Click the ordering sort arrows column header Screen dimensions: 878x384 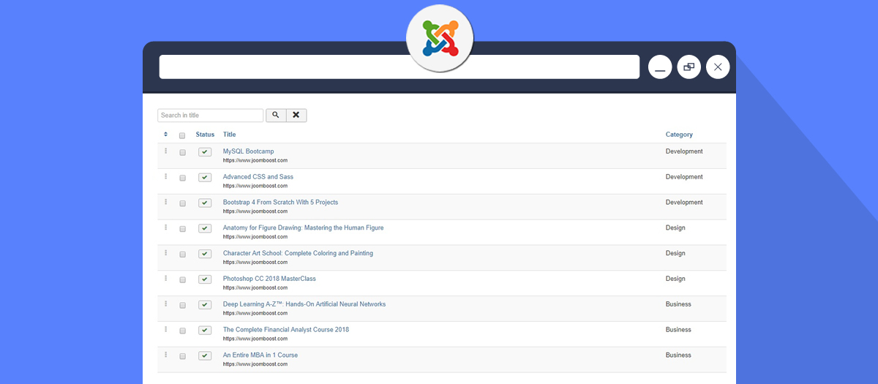(166, 135)
